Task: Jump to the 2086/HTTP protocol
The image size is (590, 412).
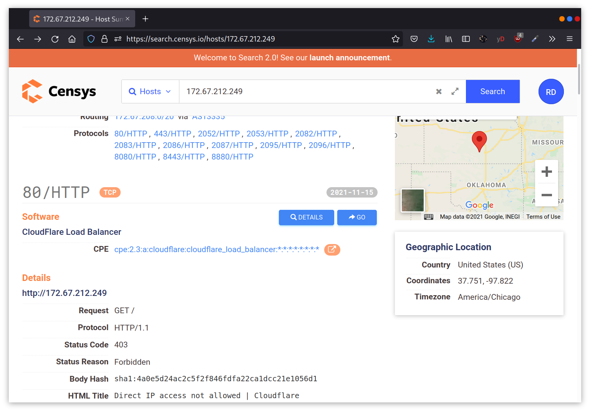Action: coord(184,145)
